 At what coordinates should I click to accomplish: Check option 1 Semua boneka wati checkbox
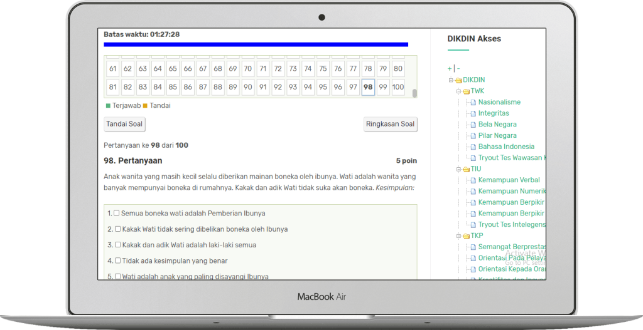tap(116, 213)
